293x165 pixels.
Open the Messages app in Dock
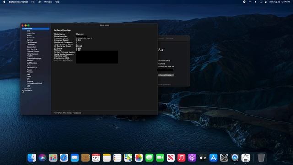pos(149,158)
